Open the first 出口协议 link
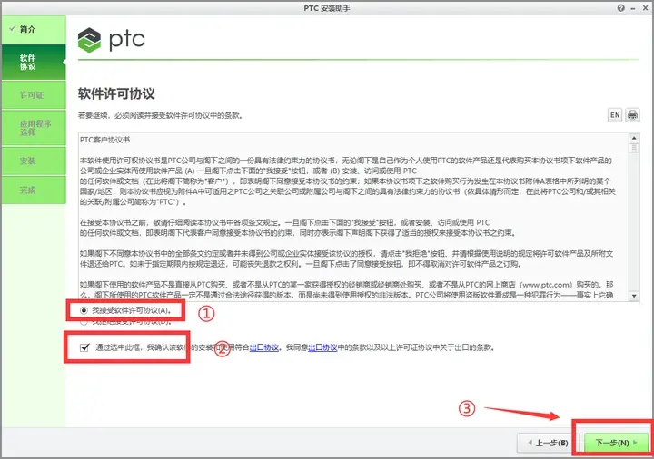 pos(264,347)
